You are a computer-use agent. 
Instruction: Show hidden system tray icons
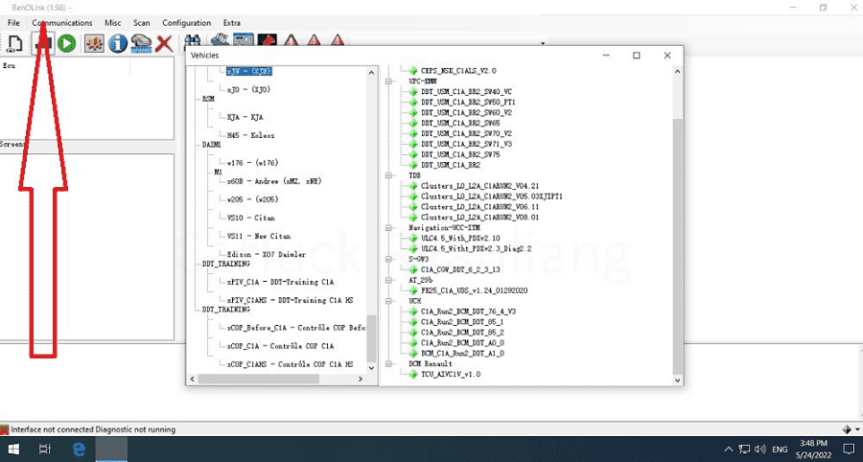point(728,450)
